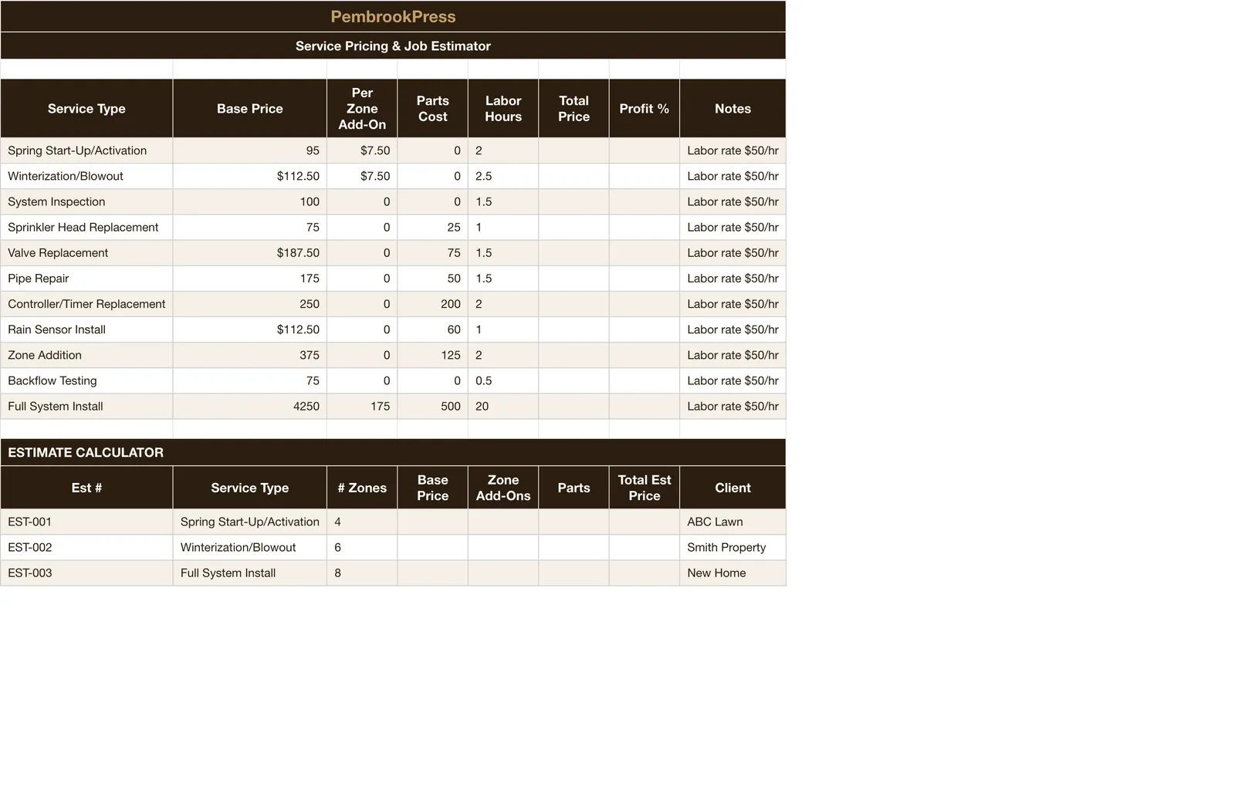1235x794 pixels.
Task: Click the Total Price column header
Action: (574, 109)
